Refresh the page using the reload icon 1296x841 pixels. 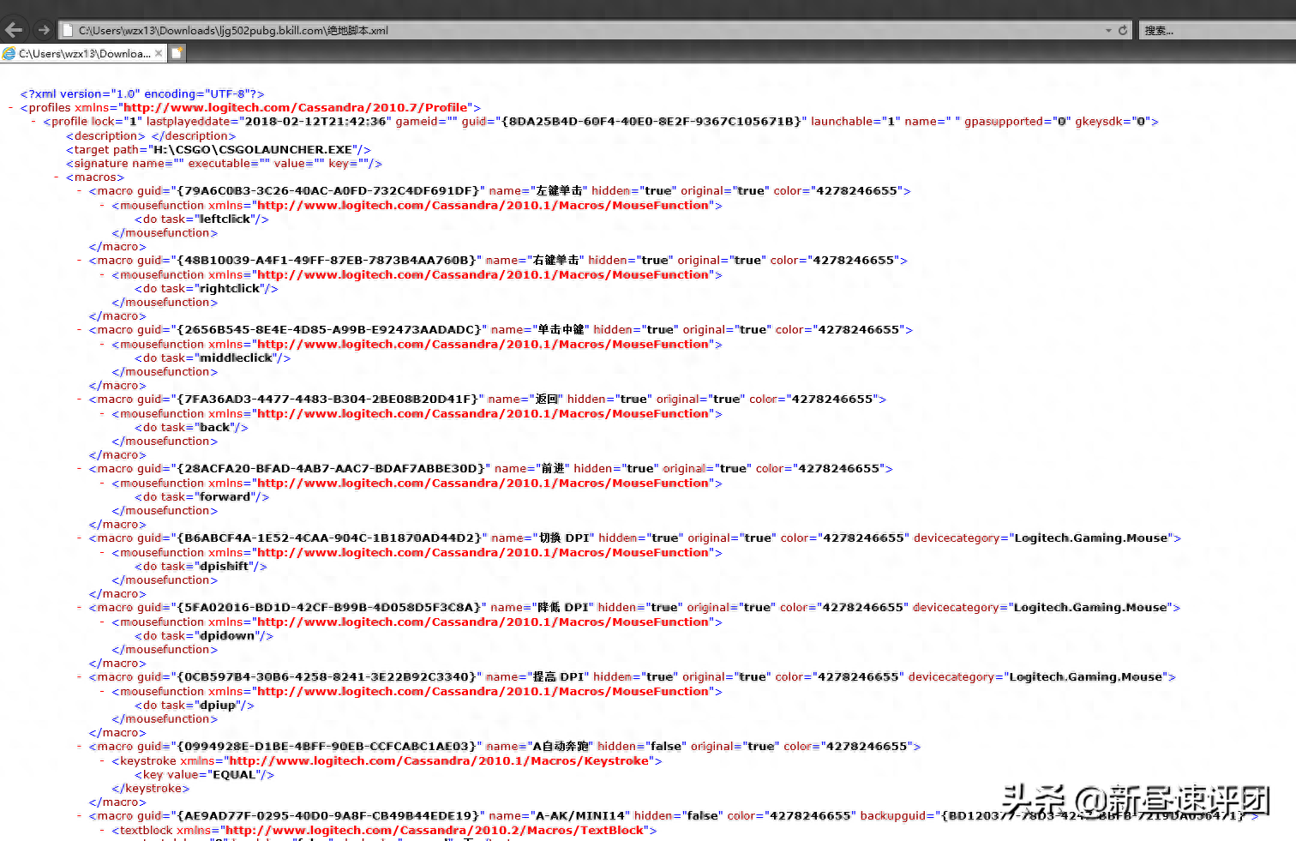pyautogui.click(x=1123, y=30)
